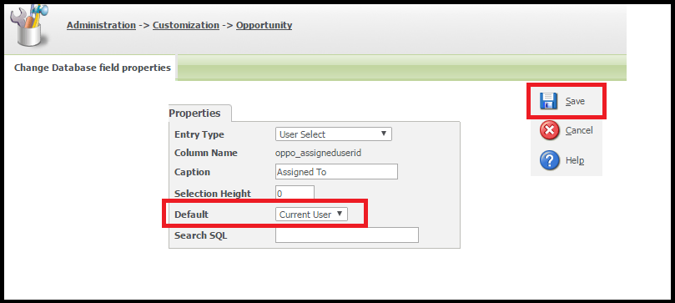Focus the Selection Height input box
This screenshot has height=303, width=675.
click(x=295, y=194)
